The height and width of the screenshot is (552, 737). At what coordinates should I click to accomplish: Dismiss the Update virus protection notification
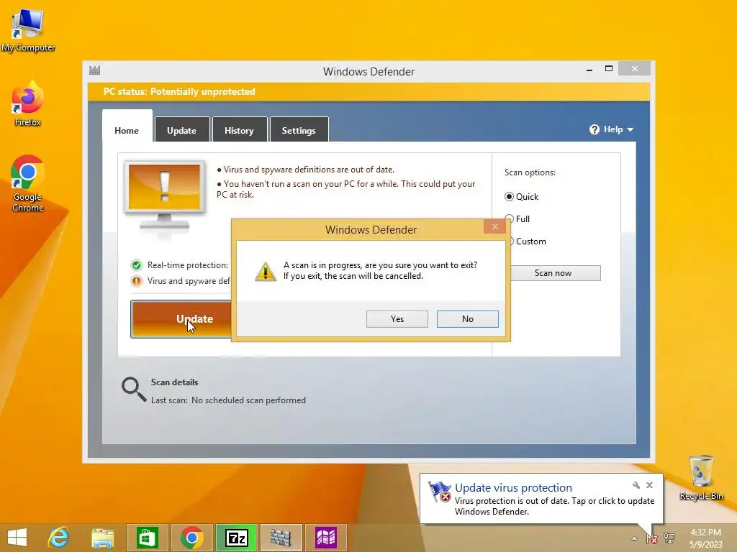point(650,485)
